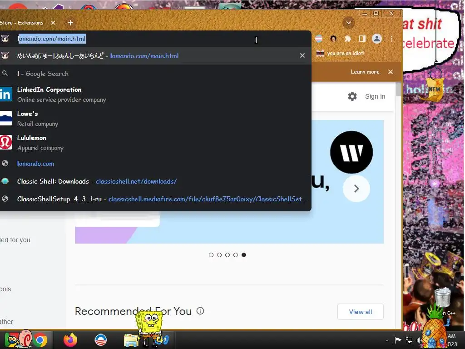Viewport: 465px width, 349px height.
Task: Open Chrome from the taskbar
Action: click(x=40, y=340)
